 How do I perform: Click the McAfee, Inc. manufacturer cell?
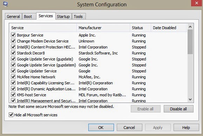(89, 77)
